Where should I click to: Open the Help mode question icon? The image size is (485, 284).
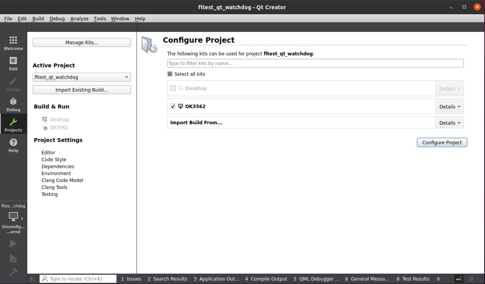click(x=13, y=145)
